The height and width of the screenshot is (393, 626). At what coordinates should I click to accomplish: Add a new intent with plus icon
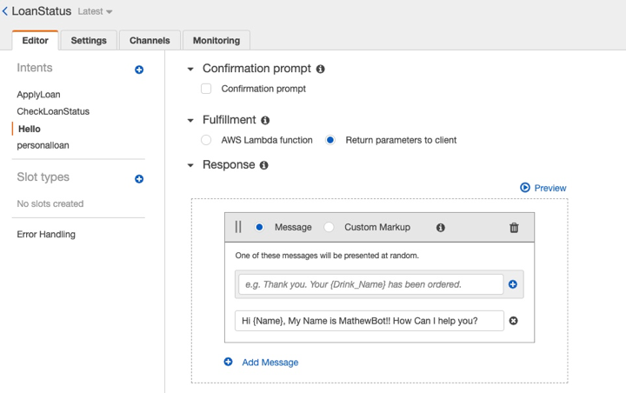[x=139, y=70]
